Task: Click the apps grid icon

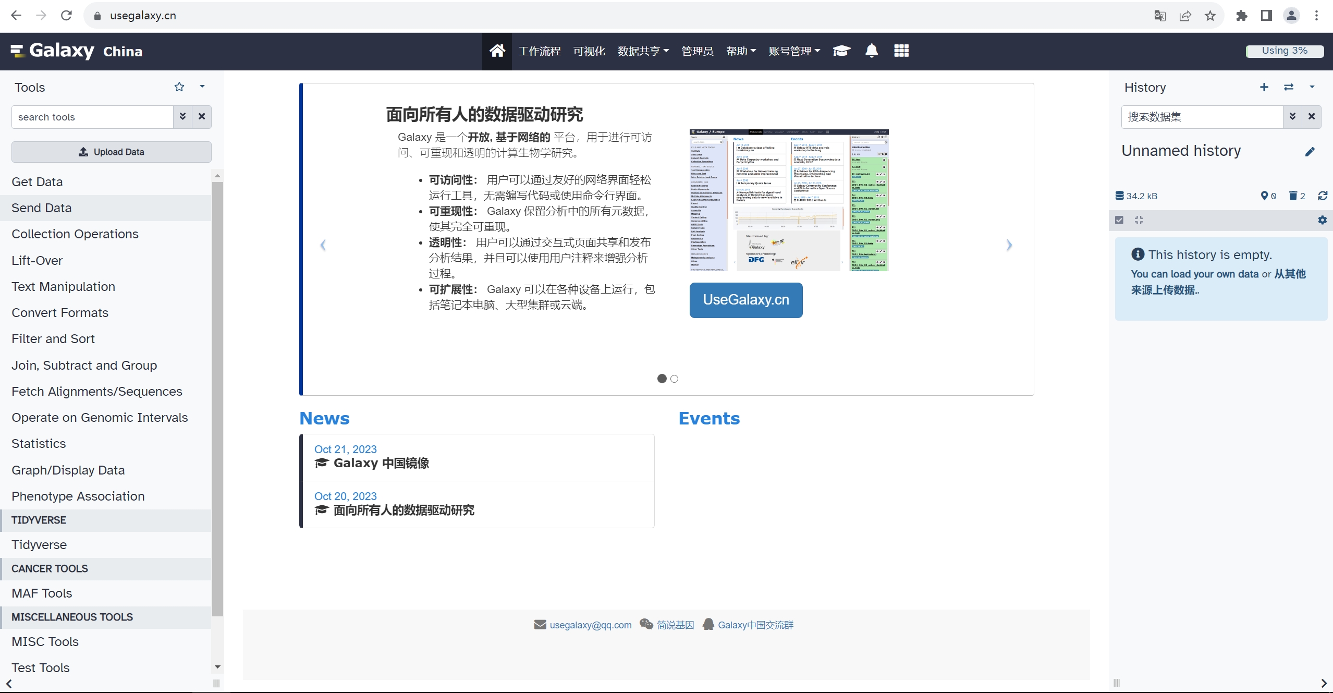Action: pyautogui.click(x=901, y=50)
